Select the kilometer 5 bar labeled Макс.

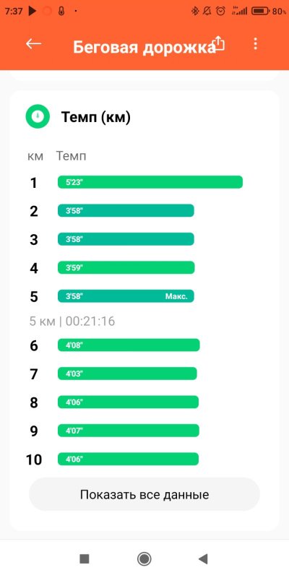click(x=126, y=296)
